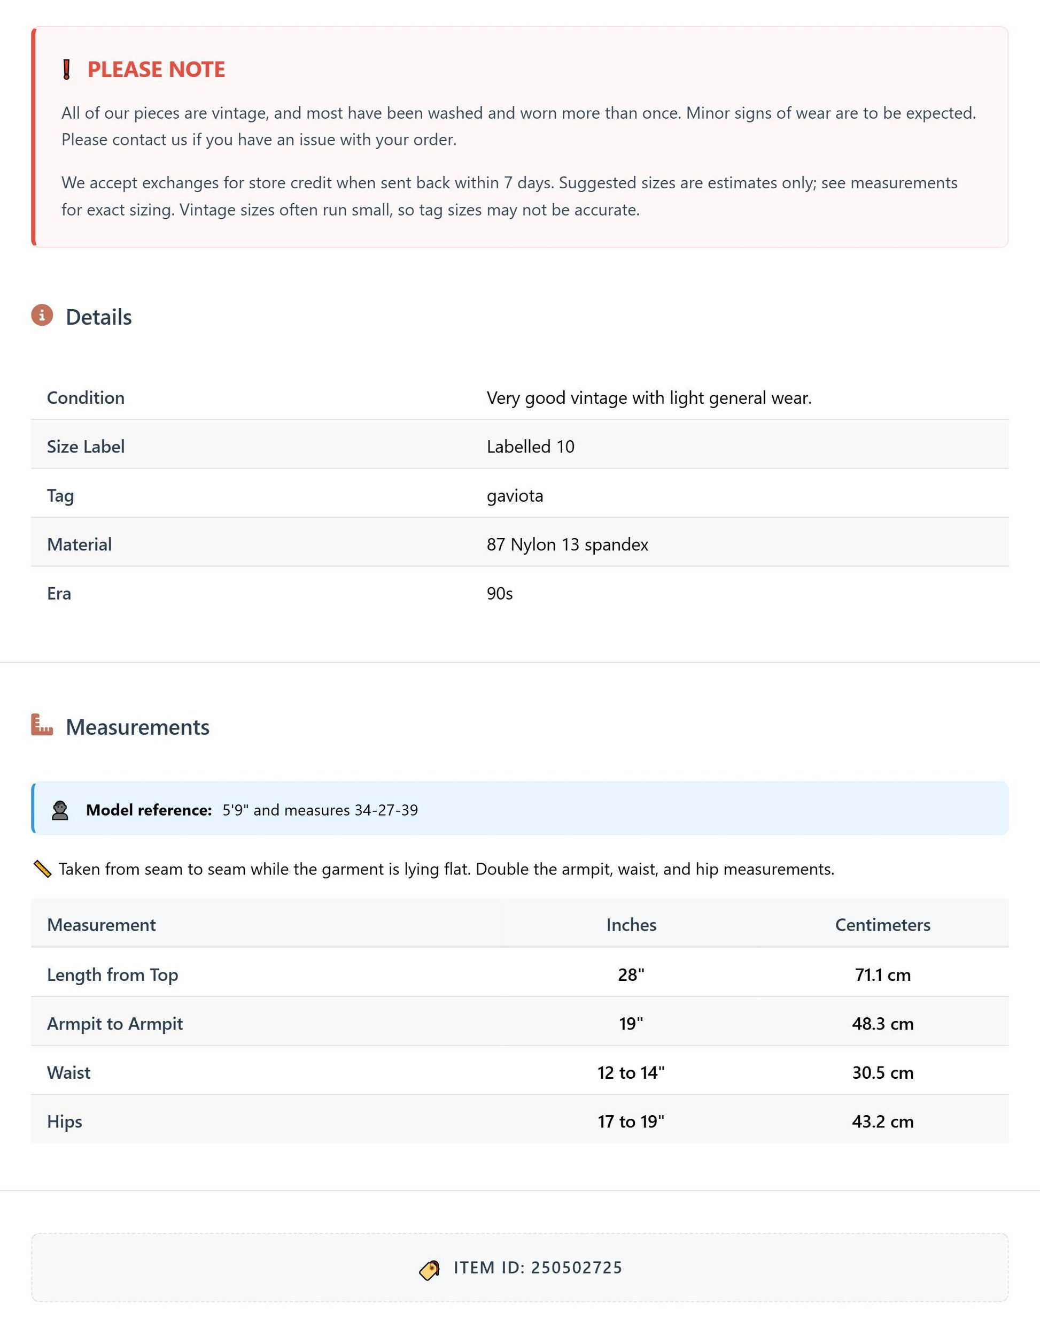Click the Measurement column header
The width and height of the screenshot is (1040, 1328).
point(101,925)
